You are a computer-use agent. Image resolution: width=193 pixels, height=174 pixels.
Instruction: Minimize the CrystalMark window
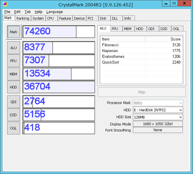click(166, 4)
